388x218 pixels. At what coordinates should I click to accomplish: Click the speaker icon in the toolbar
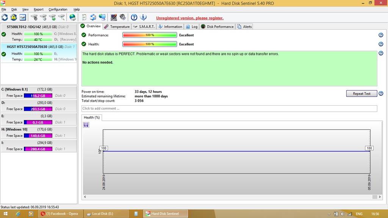[122, 17]
